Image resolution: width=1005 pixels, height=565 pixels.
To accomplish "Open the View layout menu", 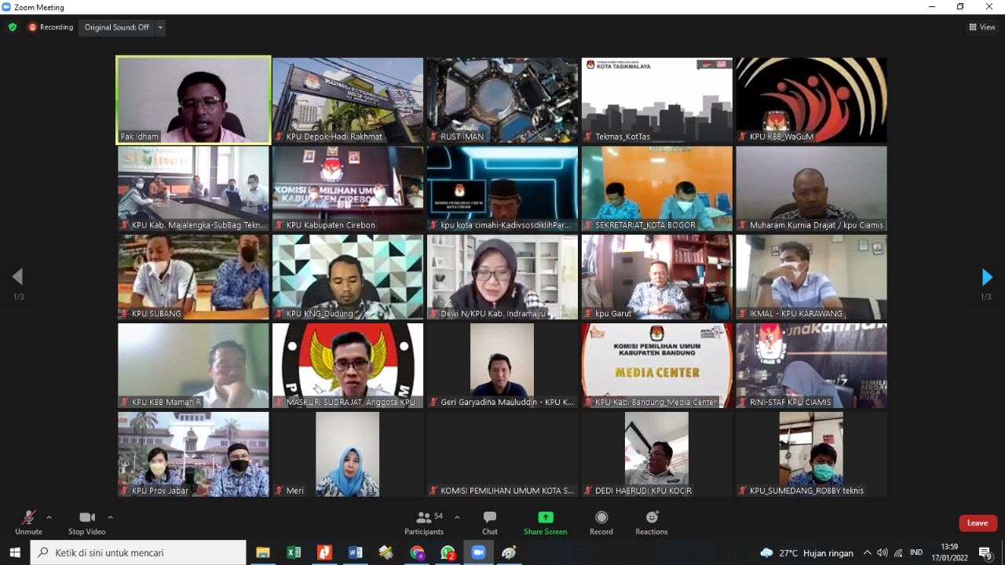I will pyautogui.click(x=982, y=27).
